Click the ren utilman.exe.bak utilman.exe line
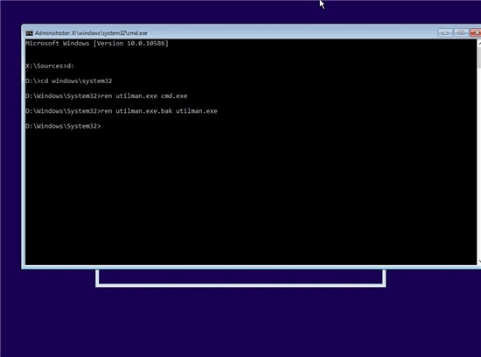 tap(122, 111)
